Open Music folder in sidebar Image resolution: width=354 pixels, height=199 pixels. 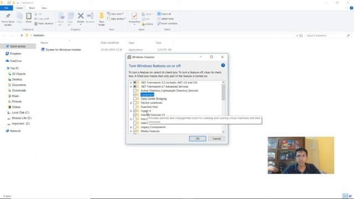[13, 96]
